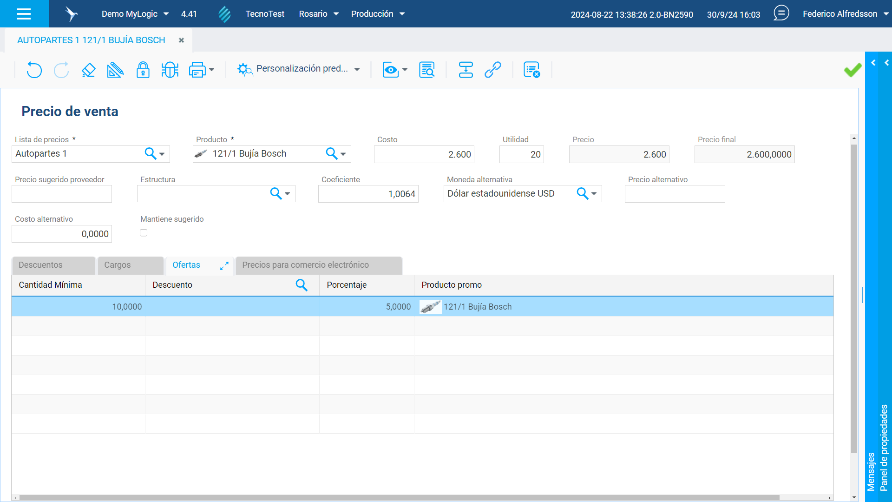Click 121/1 Bujía Bosch promo product cell
The height and width of the screenshot is (502, 892).
point(623,307)
